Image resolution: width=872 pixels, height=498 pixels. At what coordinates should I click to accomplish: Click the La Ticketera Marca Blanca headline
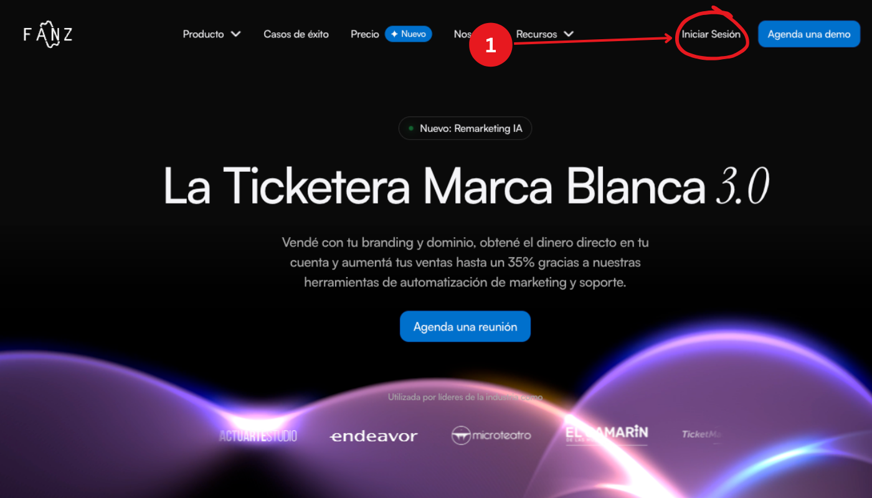(466, 184)
